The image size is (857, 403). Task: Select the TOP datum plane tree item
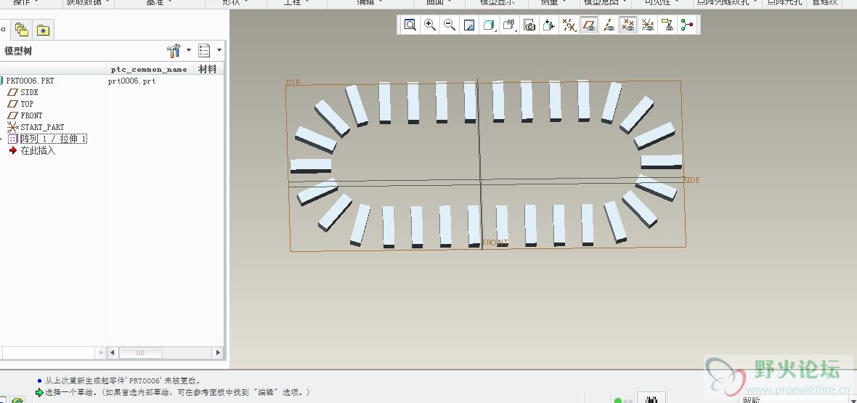click(x=27, y=104)
